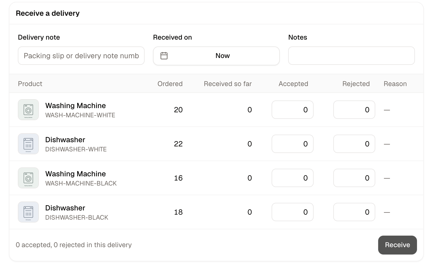Click the Received on label
Viewport: 433px width, 265px height.
coord(172,37)
